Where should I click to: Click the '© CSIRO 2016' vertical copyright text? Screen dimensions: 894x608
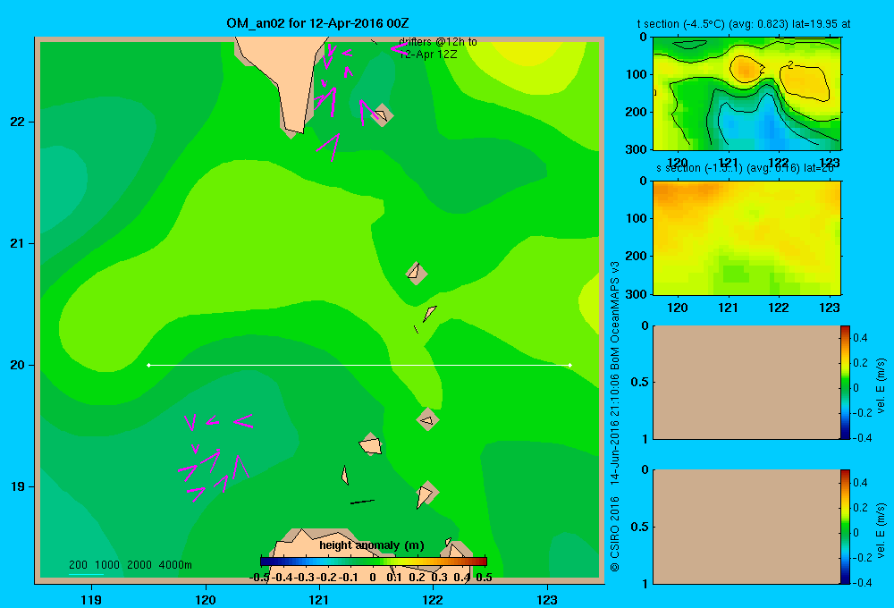click(615, 534)
